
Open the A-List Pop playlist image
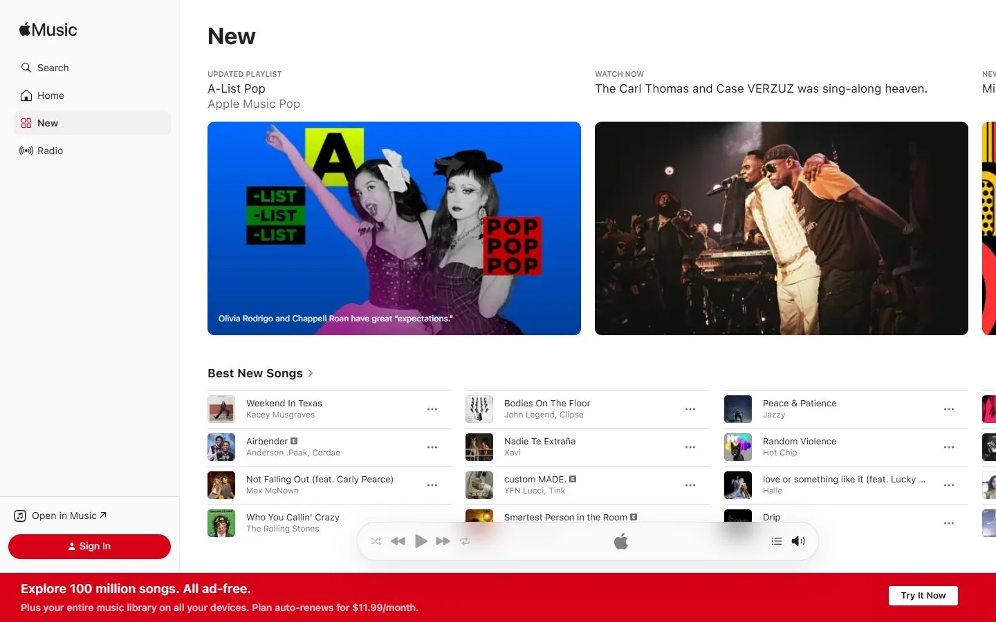point(394,228)
